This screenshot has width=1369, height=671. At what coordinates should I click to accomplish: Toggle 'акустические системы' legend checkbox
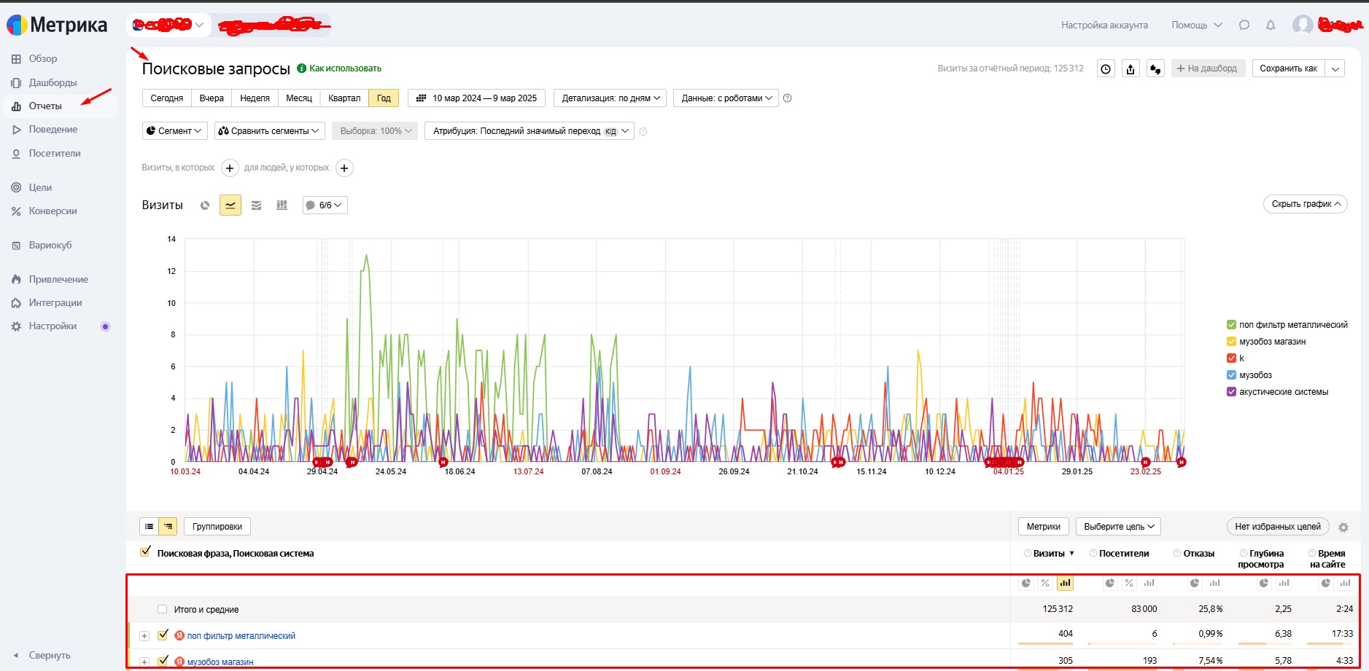[1231, 392]
